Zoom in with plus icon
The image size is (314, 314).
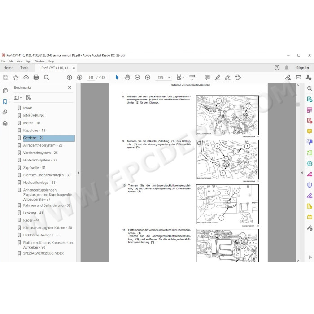pos(148,78)
